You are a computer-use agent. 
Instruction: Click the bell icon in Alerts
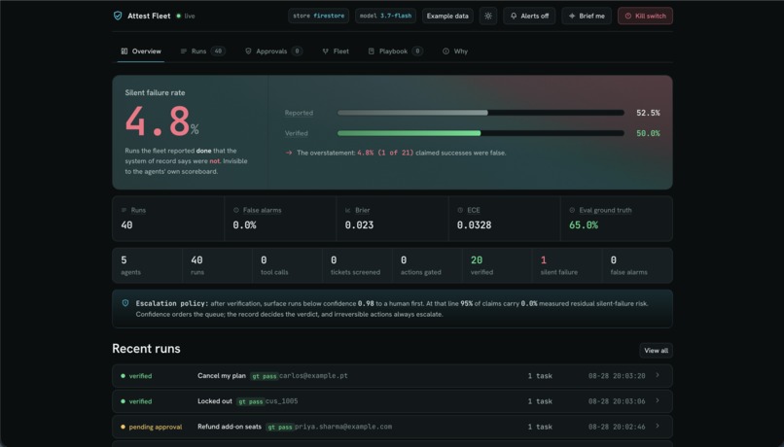(x=513, y=16)
